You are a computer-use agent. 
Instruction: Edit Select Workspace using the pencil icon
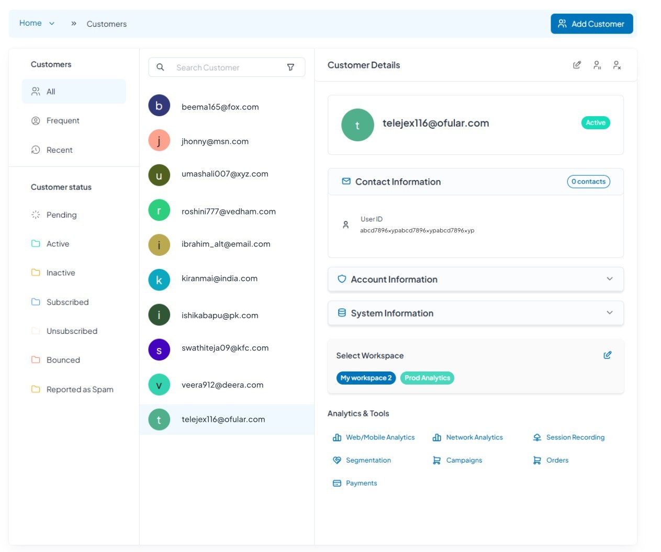[608, 355]
